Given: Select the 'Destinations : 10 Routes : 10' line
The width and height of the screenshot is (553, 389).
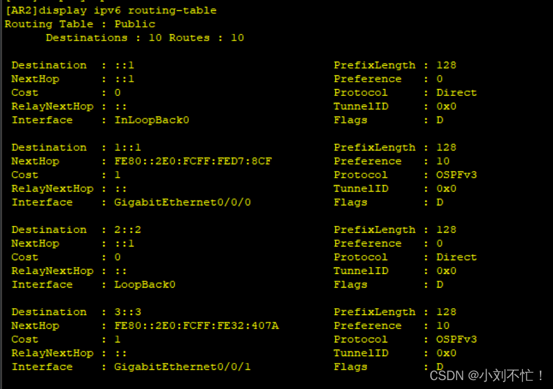Looking at the screenshot, I should (x=145, y=38).
